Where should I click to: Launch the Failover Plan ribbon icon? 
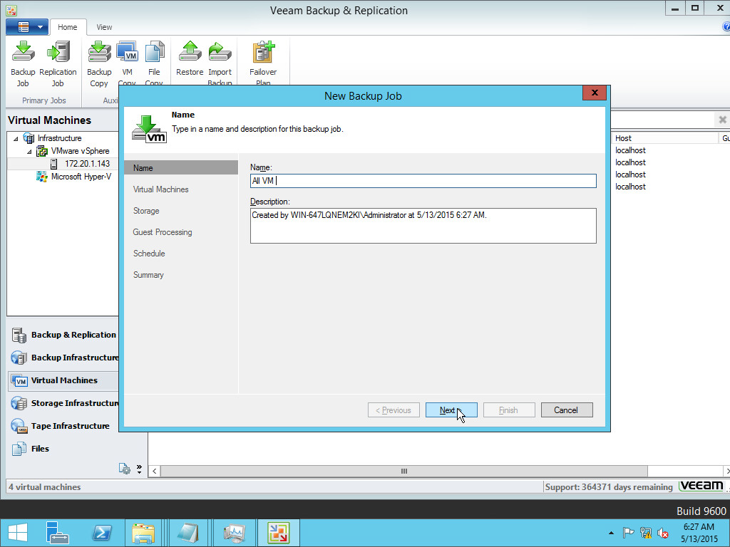pyautogui.click(x=263, y=63)
